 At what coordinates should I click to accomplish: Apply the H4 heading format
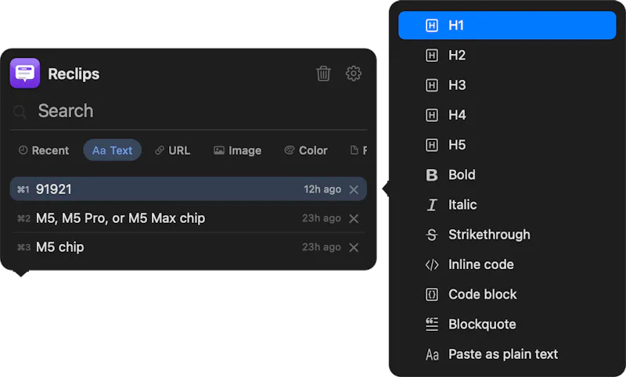[x=507, y=115]
